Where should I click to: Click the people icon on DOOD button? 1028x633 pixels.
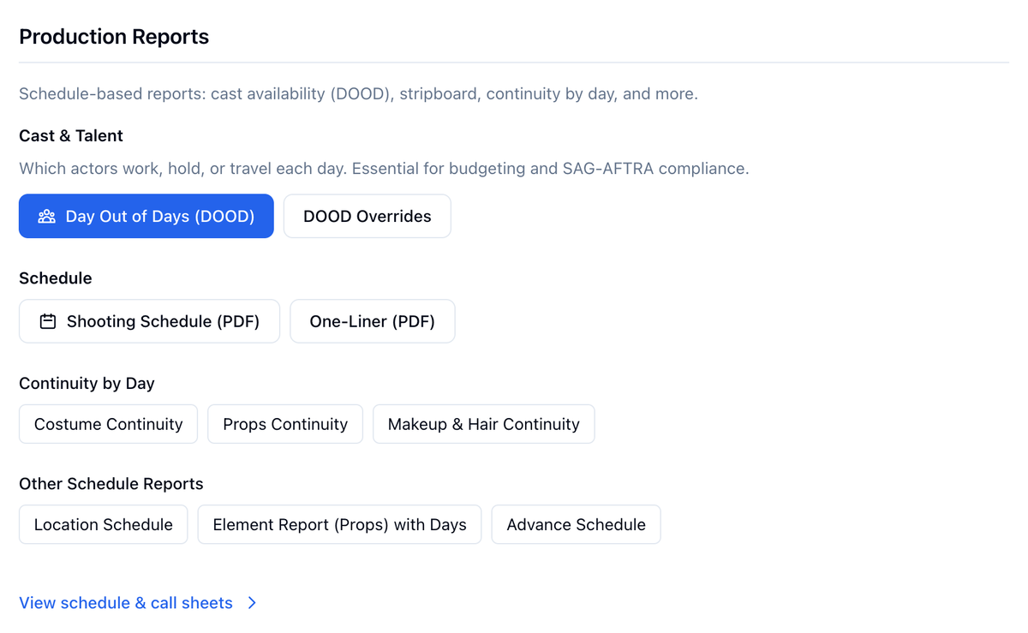pyautogui.click(x=47, y=217)
